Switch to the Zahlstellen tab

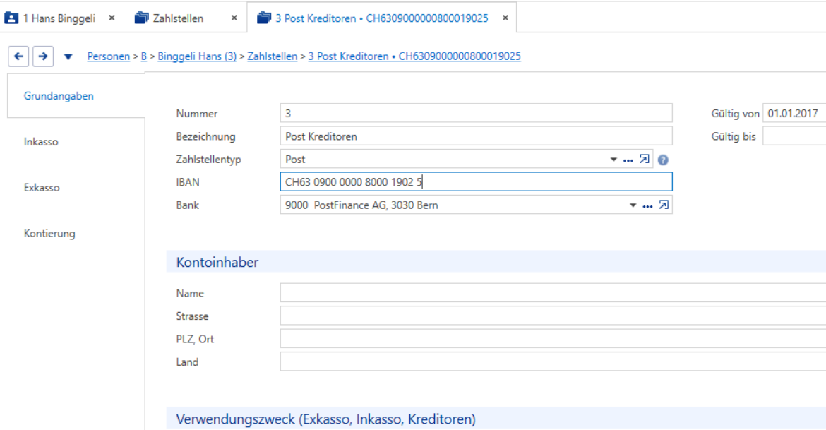click(x=178, y=18)
